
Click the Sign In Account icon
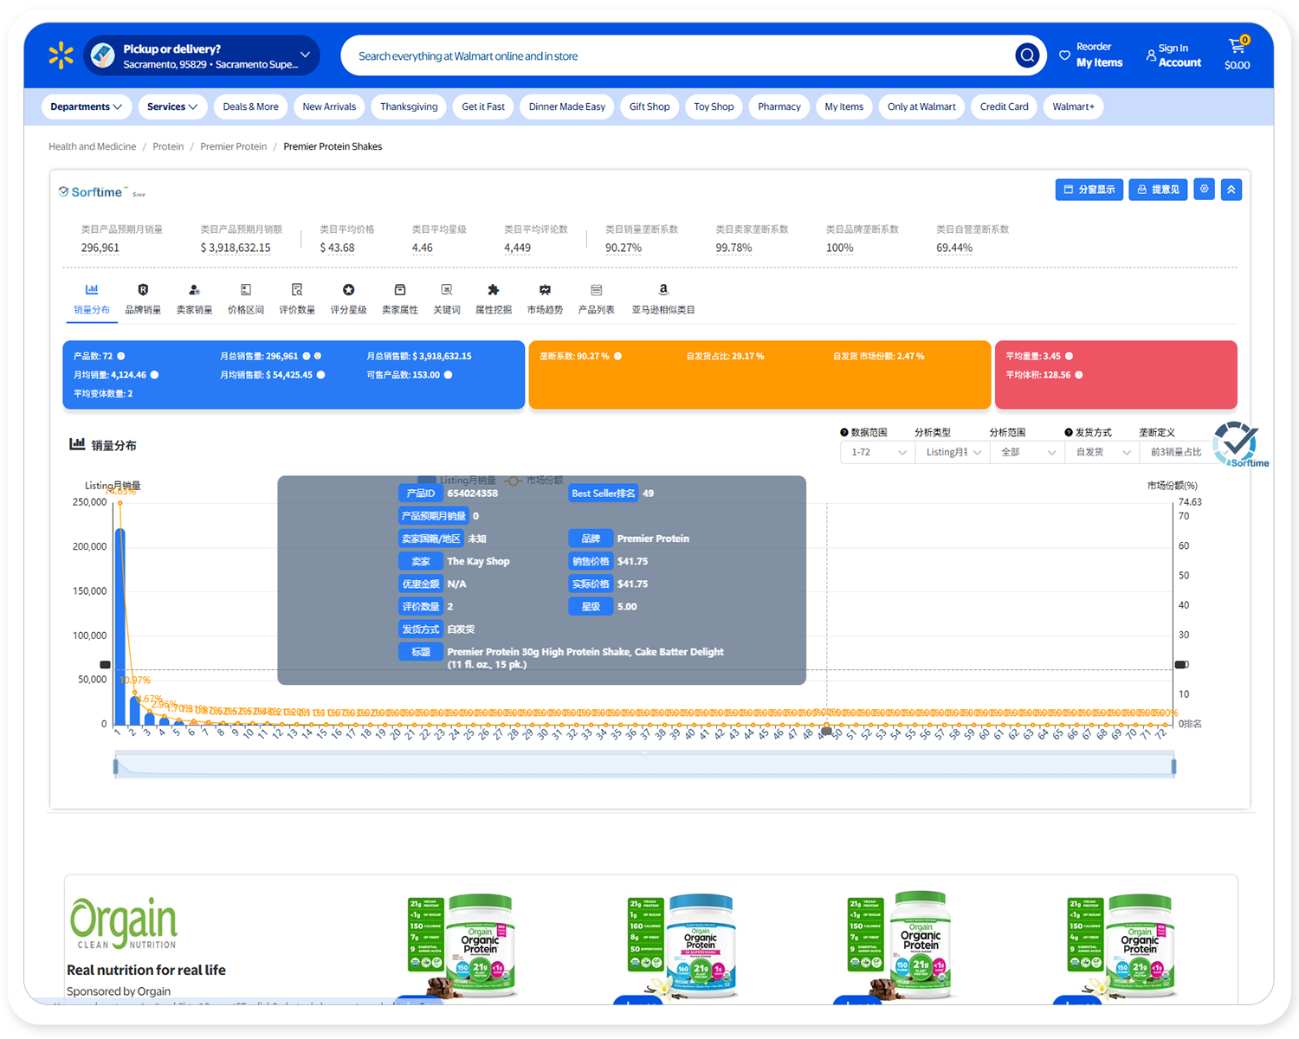[x=1151, y=55]
